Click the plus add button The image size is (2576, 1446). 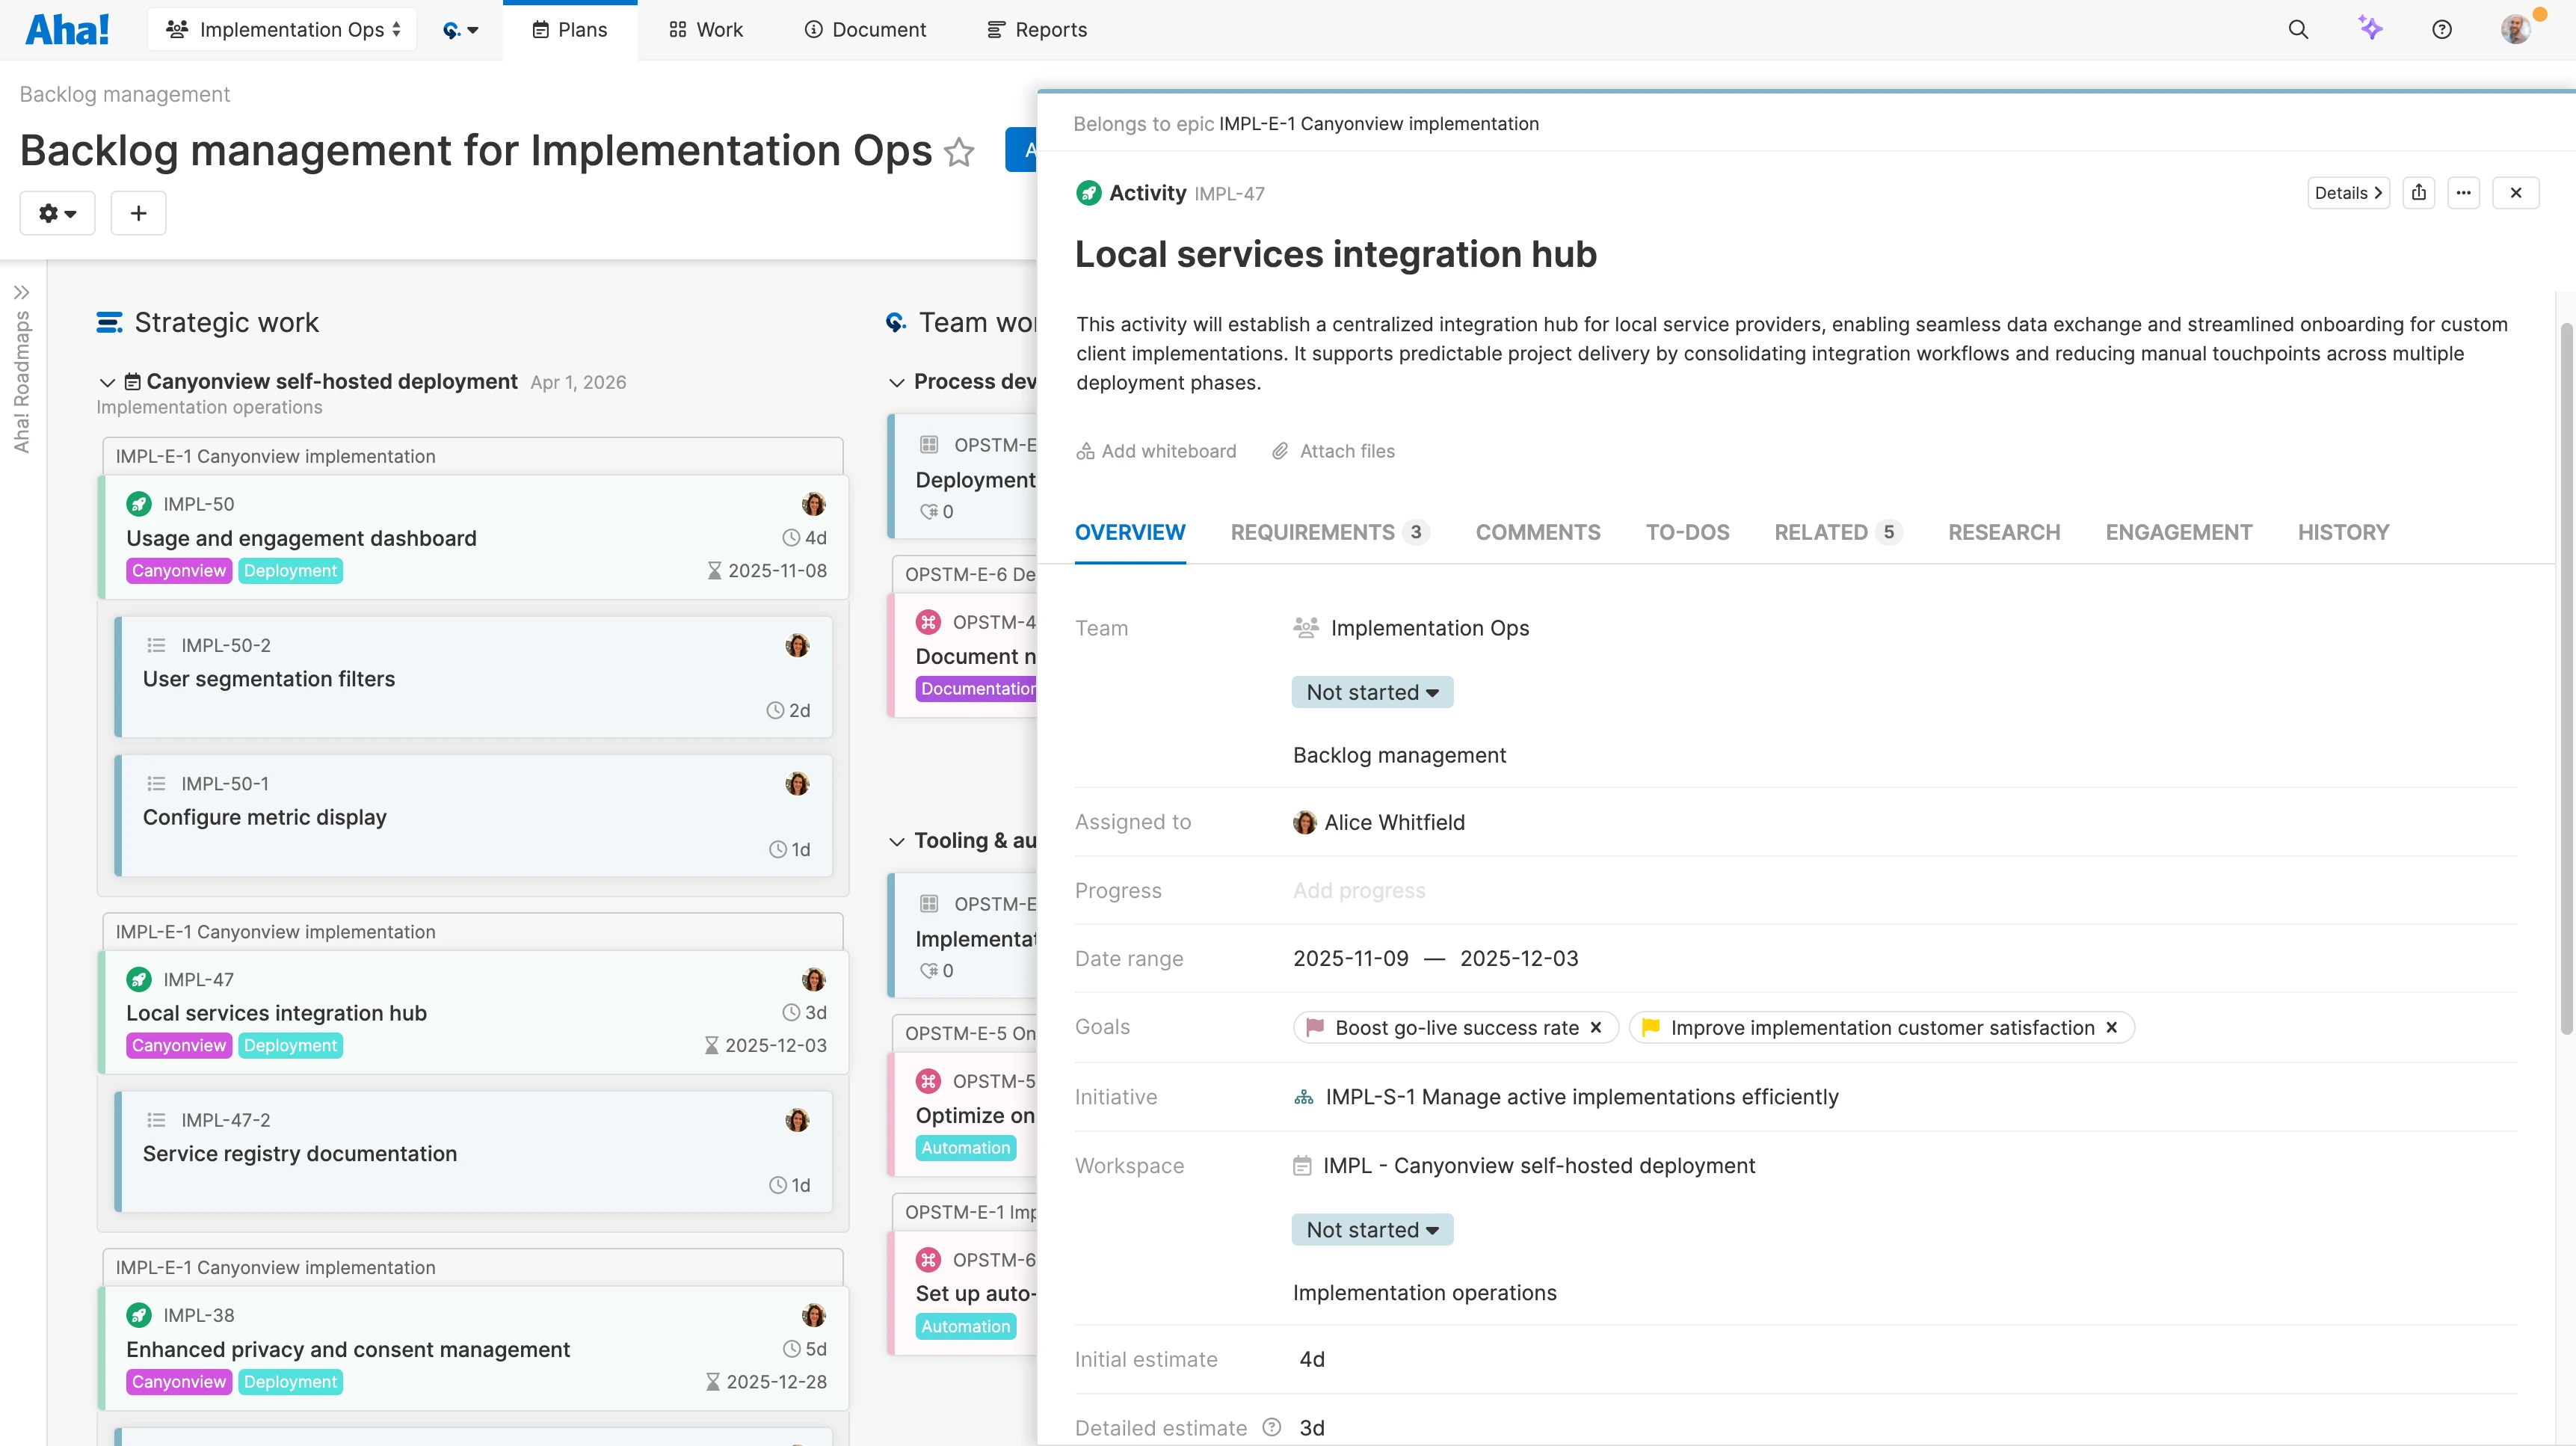pyautogui.click(x=138, y=213)
